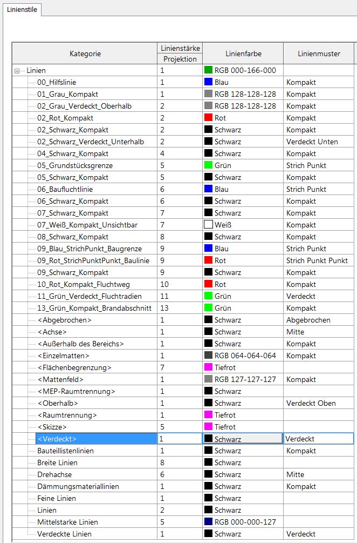Image resolution: width=357 pixels, height=543 pixels.
Task: Click gray RGB 127-127-127 swatch of <Mattenfeld>
Action: (x=209, y=380)
